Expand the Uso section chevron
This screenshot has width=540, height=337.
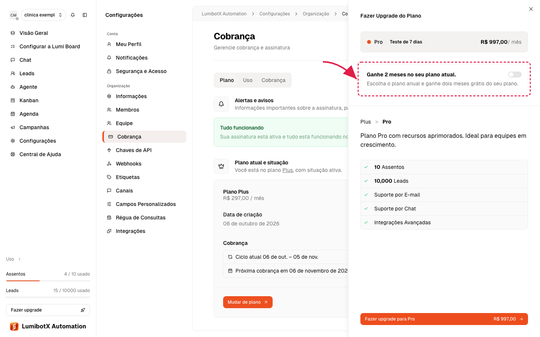pyautogui.click(x=19, y=259)
